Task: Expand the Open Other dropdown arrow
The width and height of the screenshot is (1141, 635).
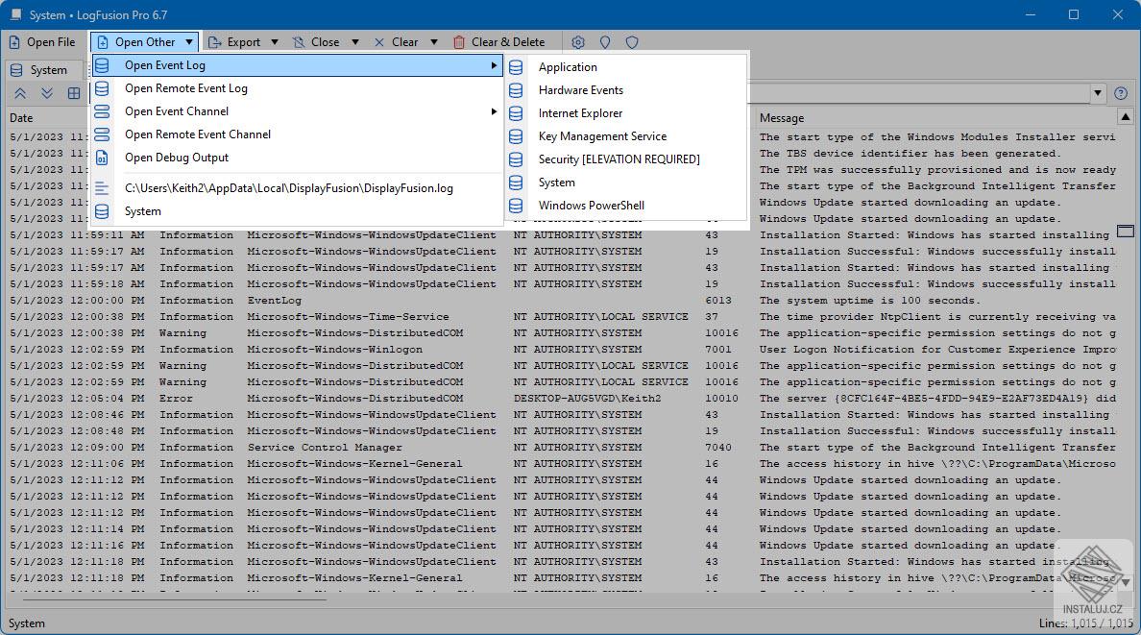Action: coord(189,42)
